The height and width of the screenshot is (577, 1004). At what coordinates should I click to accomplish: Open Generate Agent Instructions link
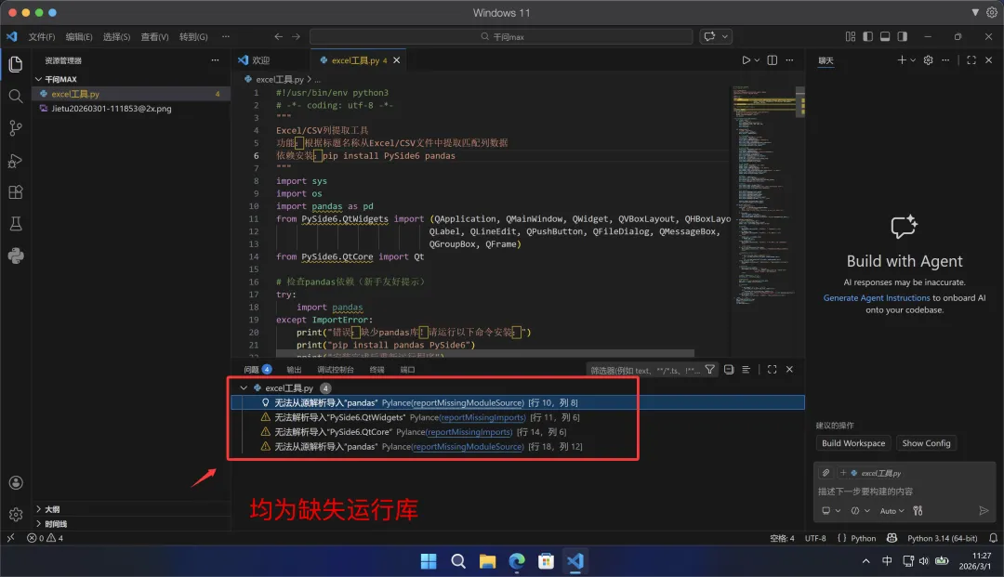(x=876, y=297)
